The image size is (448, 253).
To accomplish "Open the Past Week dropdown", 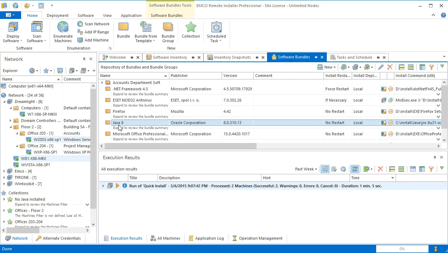I will [306, 169].
